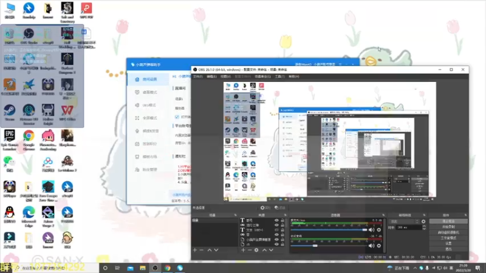Viewport: 486px width, 273px height.
Task: Move the selected source down
Action: 271,250
